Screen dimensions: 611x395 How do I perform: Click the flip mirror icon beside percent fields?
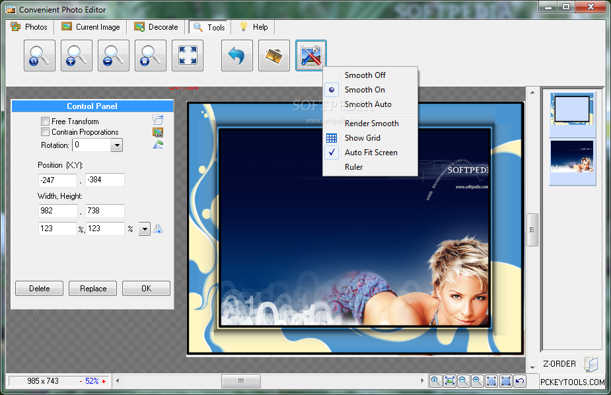click(x=158, y=229)
